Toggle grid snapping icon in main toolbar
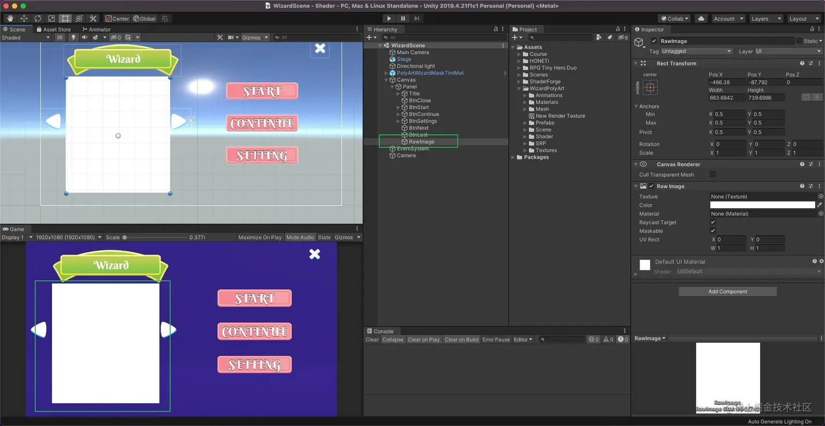This screenshot has width=825, height=426. 165,19
